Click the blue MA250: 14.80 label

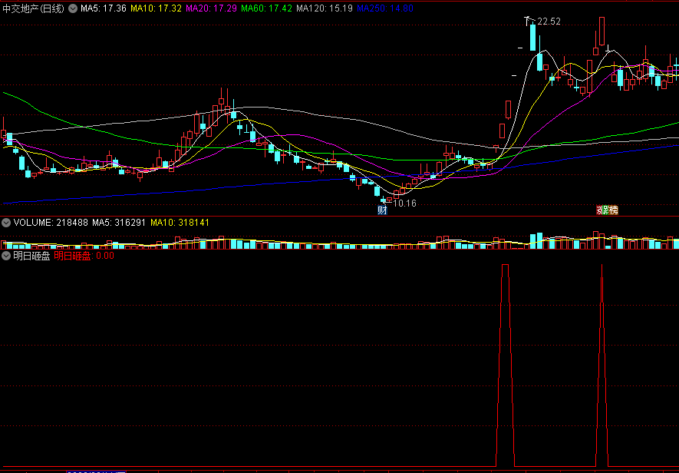(385, 8)
